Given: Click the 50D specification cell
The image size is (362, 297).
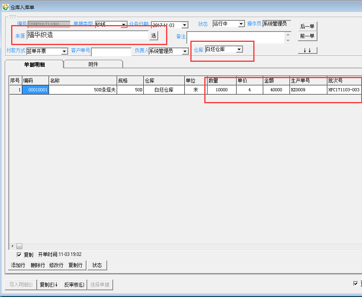Looking at the screenshot, I should pos(130,90).
